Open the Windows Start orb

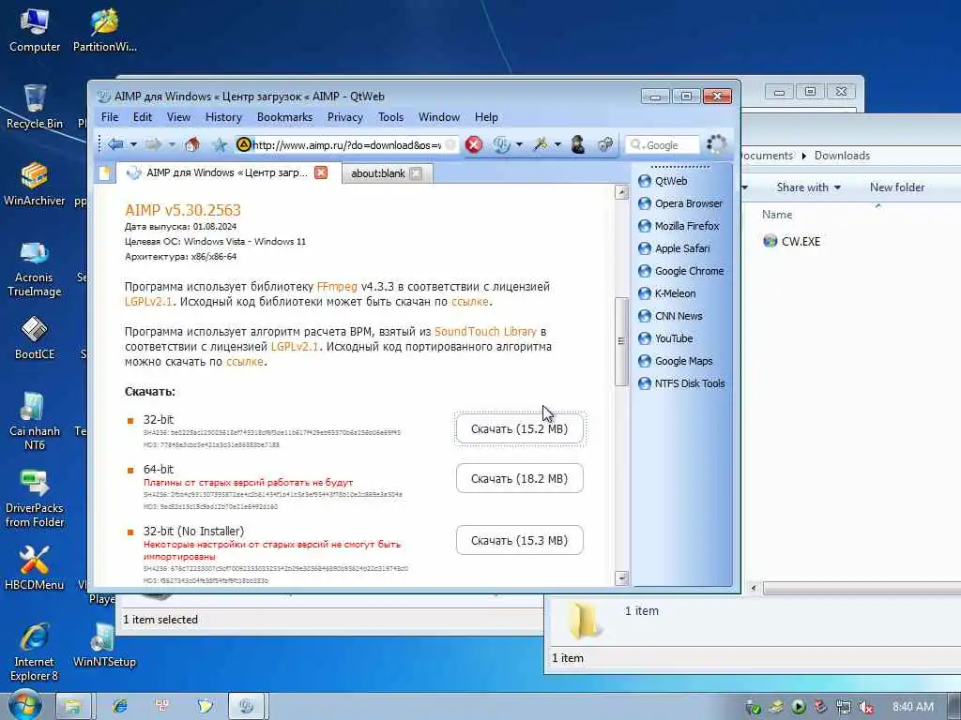[23, 705]
